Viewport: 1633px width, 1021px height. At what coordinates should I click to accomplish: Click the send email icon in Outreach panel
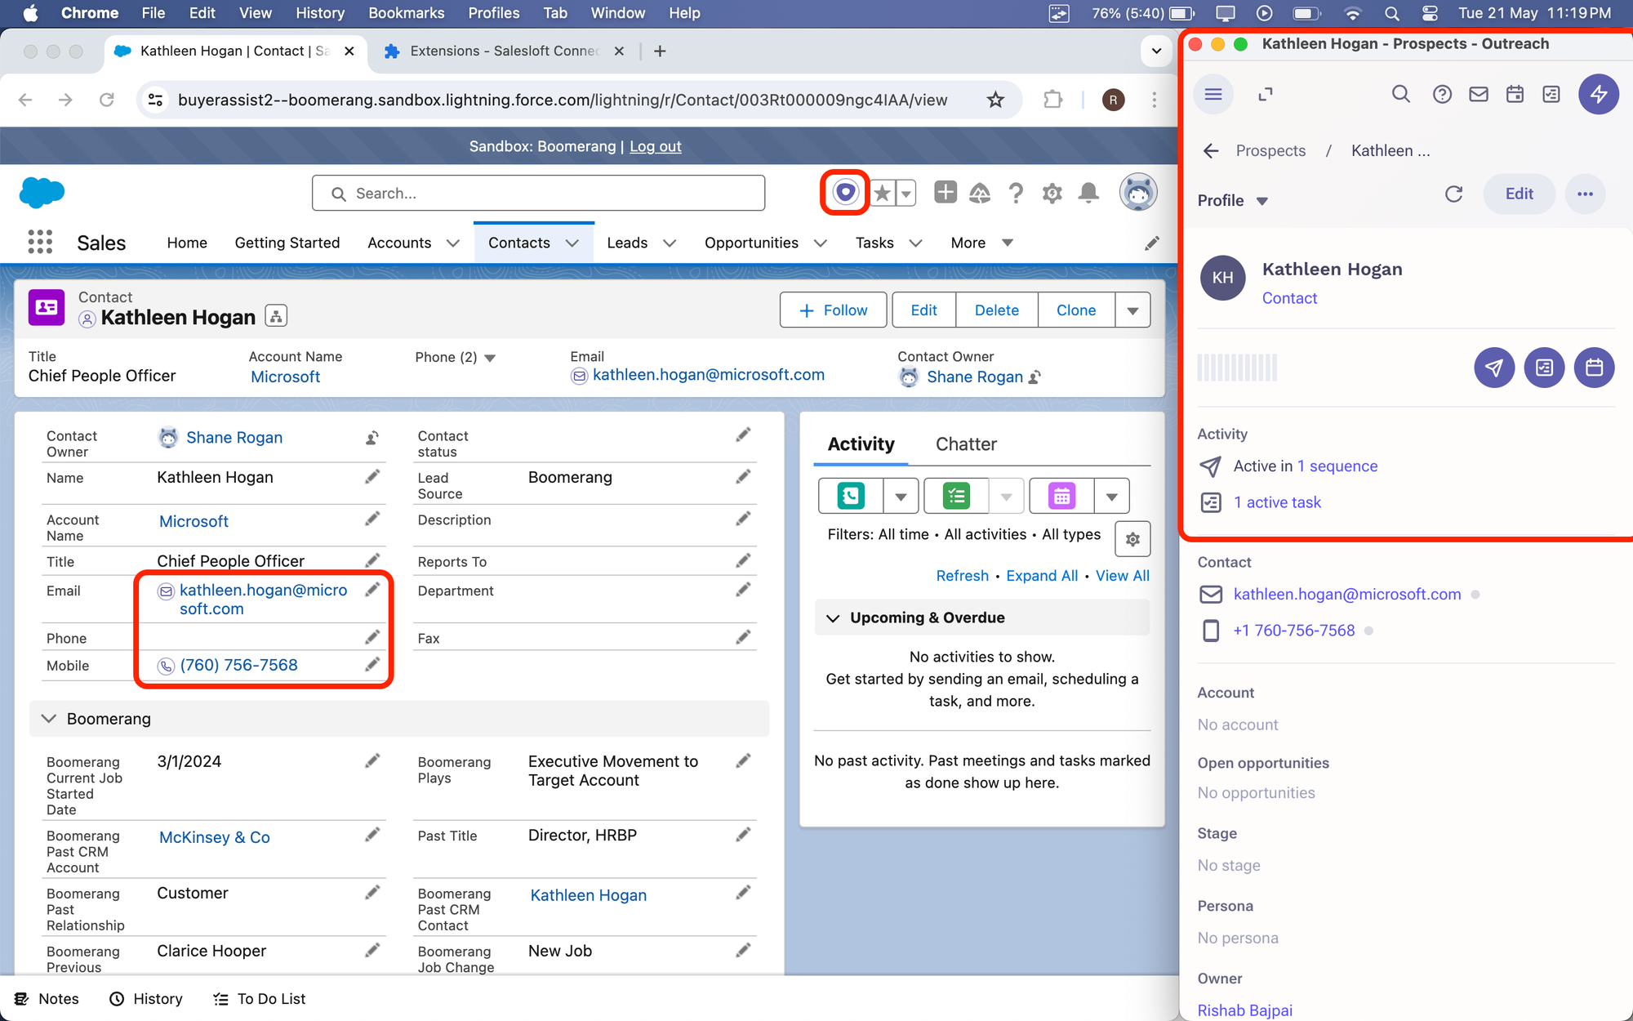coord(1493,367)
